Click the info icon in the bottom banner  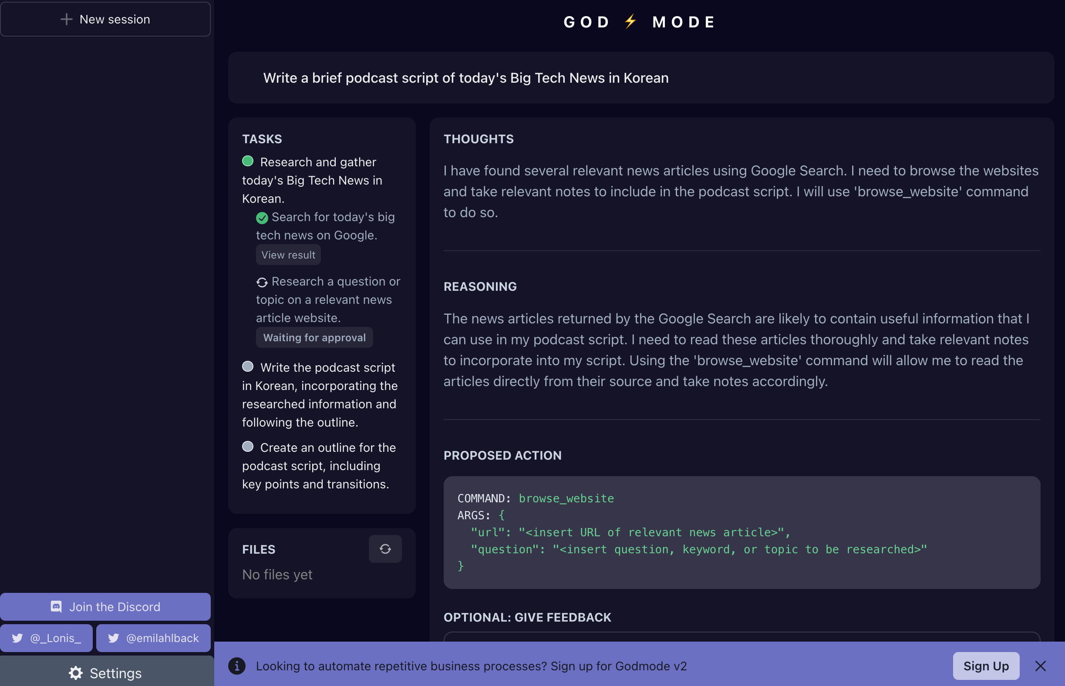click(x=237, y=666)
